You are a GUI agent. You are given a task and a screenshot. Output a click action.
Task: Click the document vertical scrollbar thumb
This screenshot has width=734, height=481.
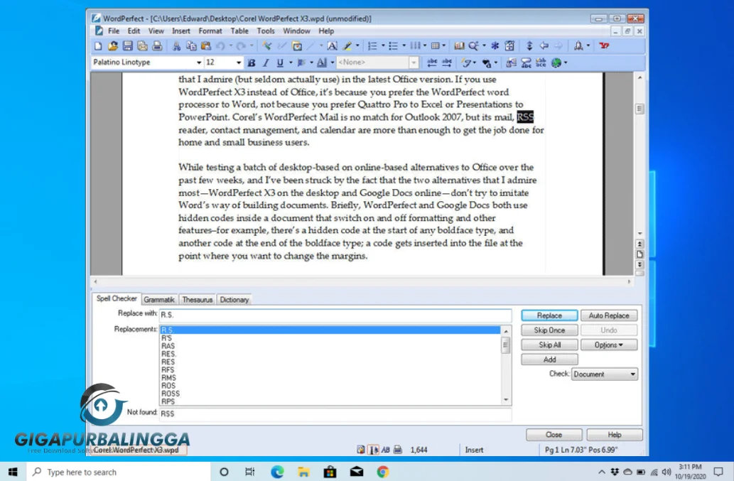(639, 109)
